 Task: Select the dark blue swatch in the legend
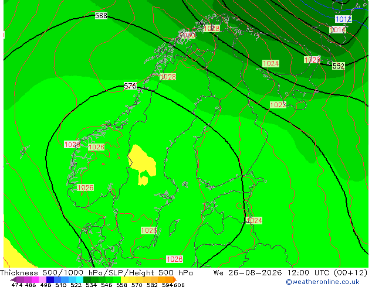click(50, 279)
